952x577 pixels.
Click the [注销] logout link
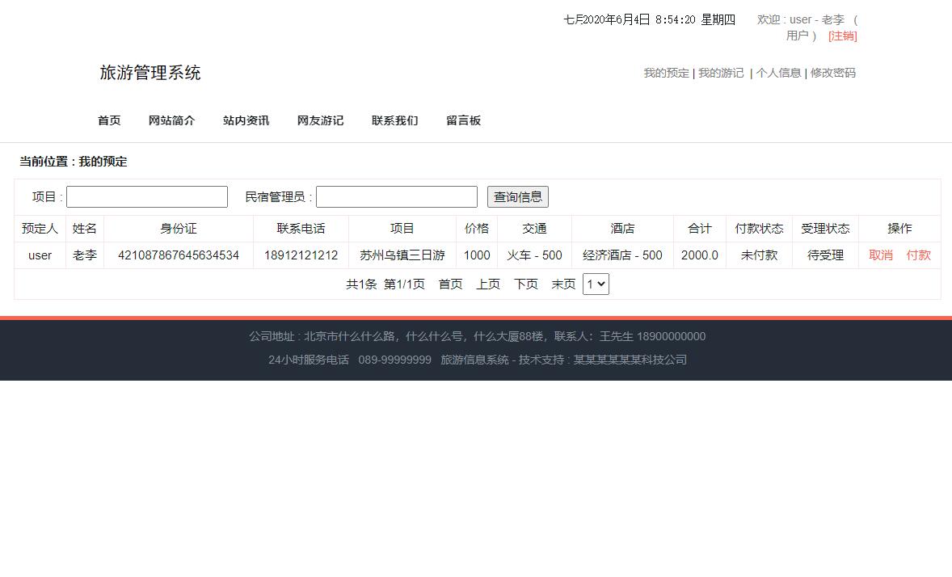(843, 36)
